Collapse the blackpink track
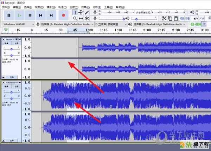Image resolution: width=211 pixels, height=151 pixels. [3, 141]
